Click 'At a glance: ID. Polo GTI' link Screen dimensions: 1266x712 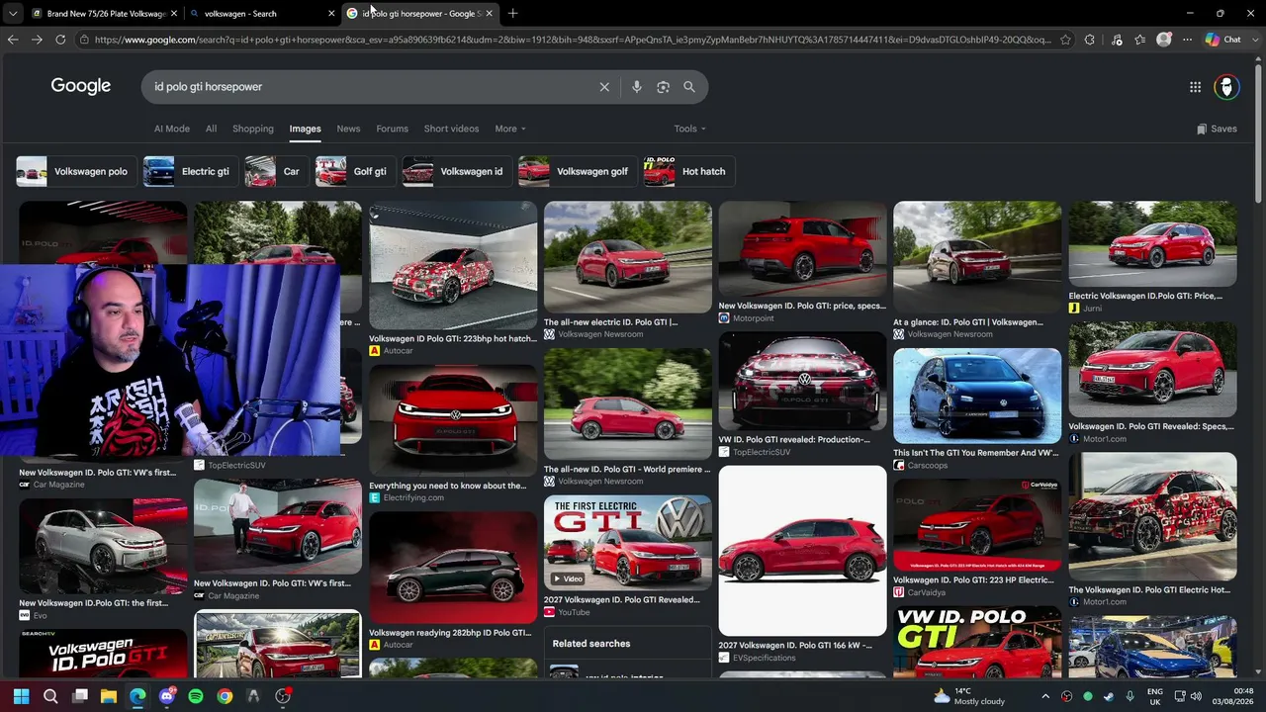(968, 321)
